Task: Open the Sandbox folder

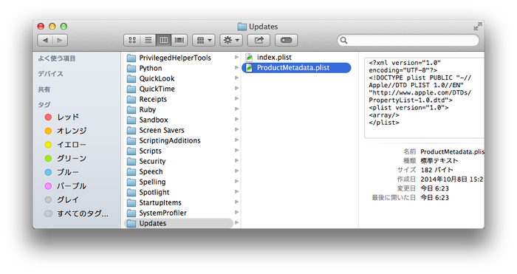Action: point(148,120)
